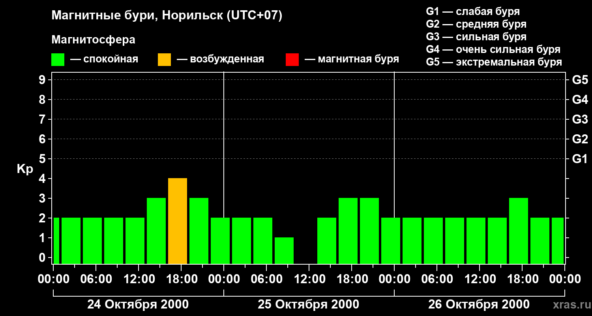Viewport: 592px width, 316px height.
Task: Click the "— спокойная" legend label
Action: (x=104, y=59)
